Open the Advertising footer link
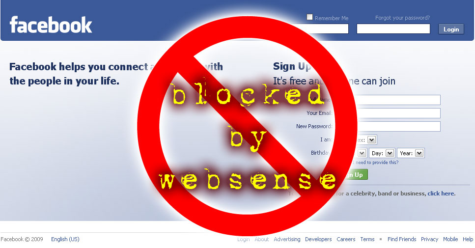 click(x=287, y=239)
